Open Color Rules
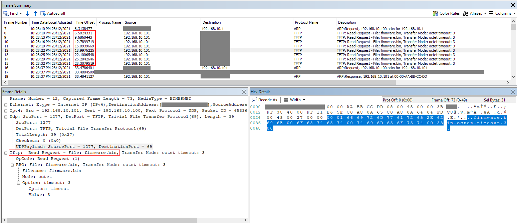Viewport: 518px width, 224px height. (x=446, y=13)
